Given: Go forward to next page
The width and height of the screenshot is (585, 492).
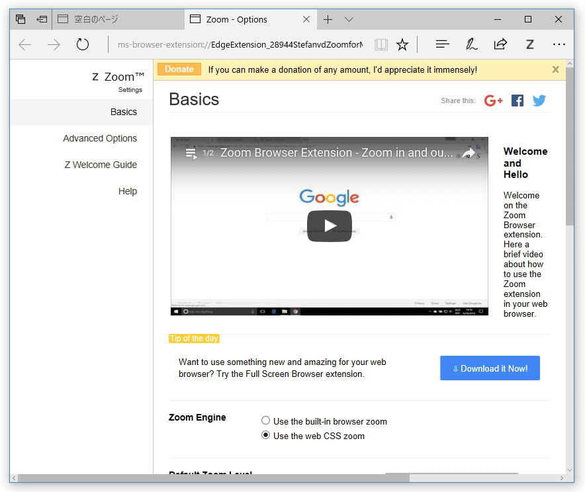Looking at the screenshot, I should pos(54,45).
